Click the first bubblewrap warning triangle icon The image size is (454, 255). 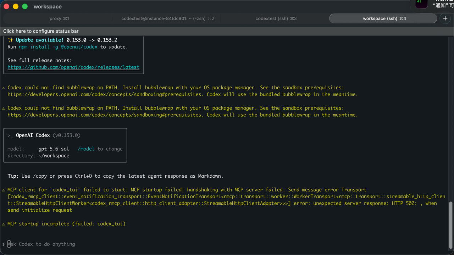tap(4, 88)
